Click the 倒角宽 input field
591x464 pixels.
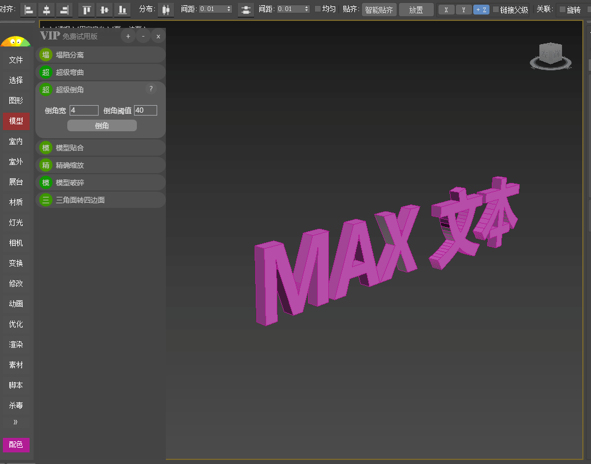pos(84,110)
